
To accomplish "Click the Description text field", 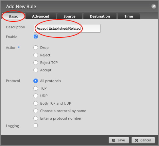I will pos(67,28).
